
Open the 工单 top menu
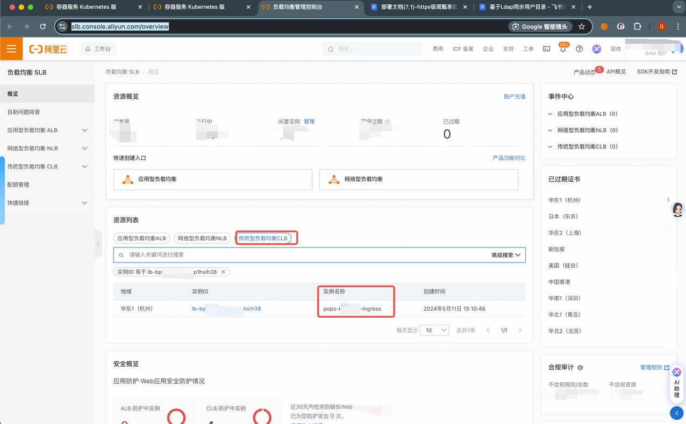528,49
